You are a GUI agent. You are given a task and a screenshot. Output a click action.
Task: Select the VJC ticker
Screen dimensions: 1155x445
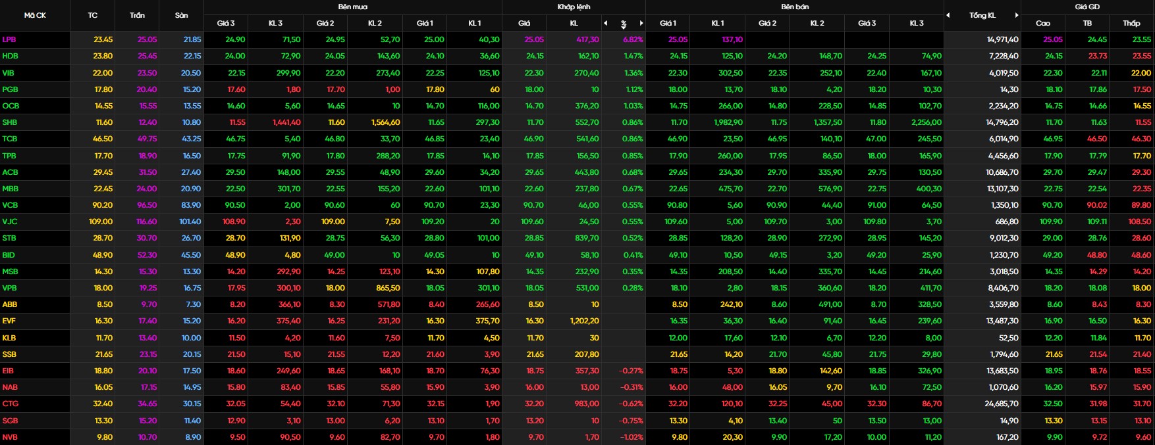click(x=9, y=222)
